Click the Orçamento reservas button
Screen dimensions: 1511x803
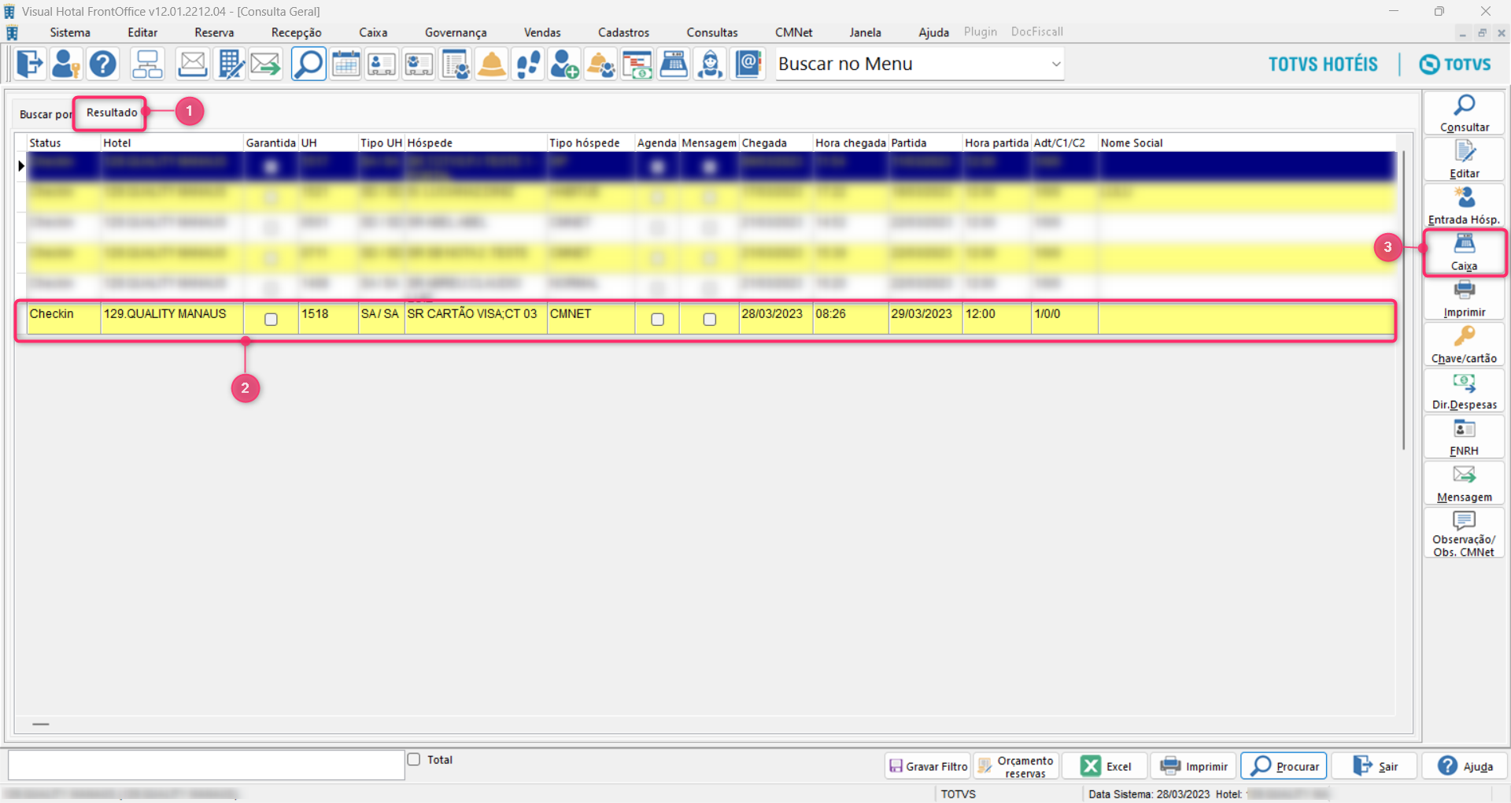coord(1017,766)
